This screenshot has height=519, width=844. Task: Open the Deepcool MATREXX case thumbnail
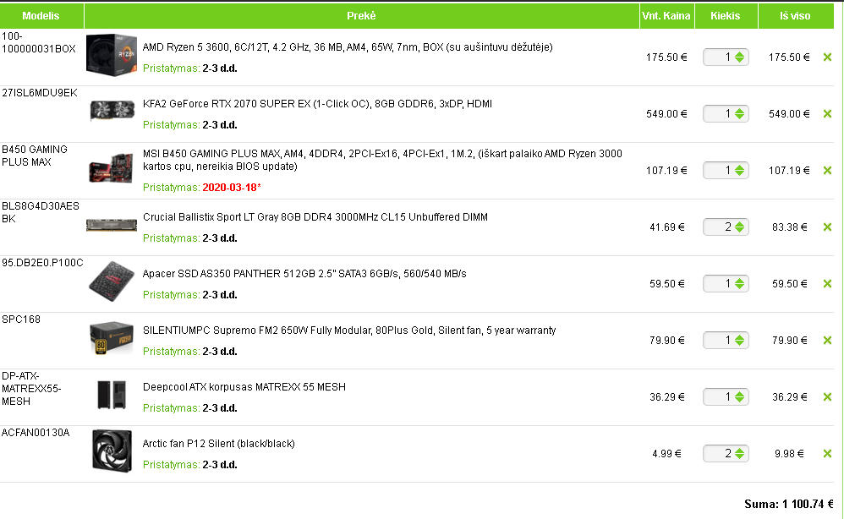[x=112, y=395]
